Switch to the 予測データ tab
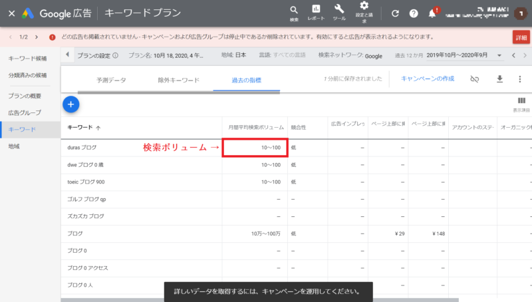The image size is (532, 302). pos(111,80)
